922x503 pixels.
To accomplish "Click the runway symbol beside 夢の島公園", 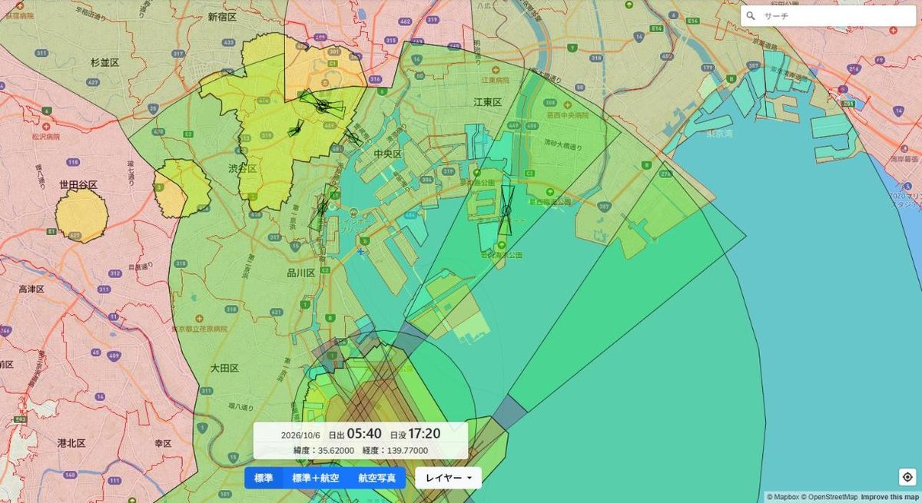I will coord(506,209).
